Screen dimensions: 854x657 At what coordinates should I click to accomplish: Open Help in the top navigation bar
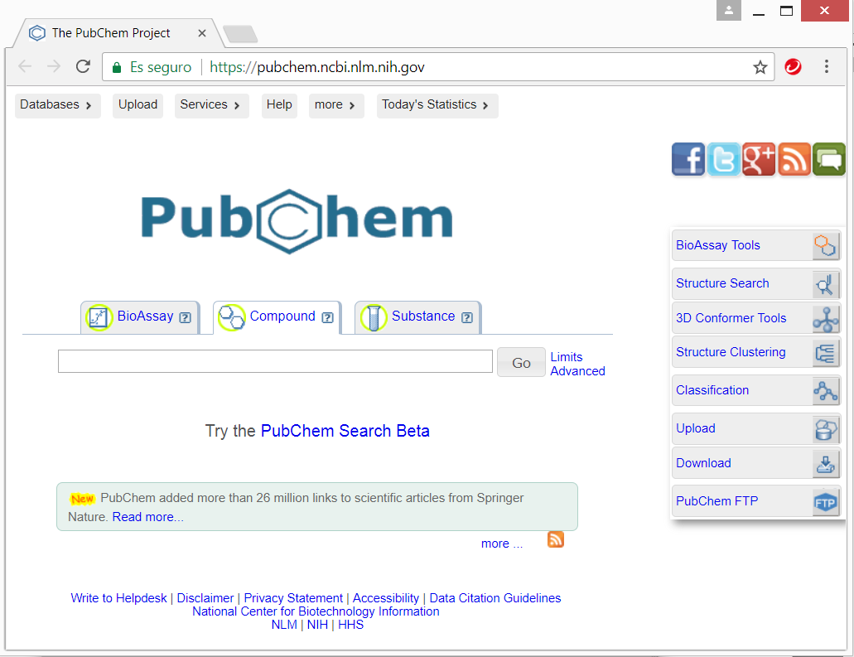(x=279, y=104)
